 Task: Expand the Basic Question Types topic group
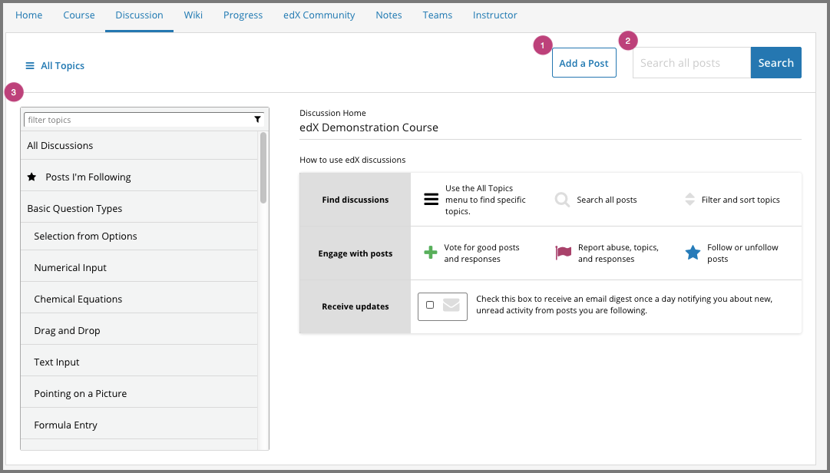pyautogui.click(x=74, y=208)
